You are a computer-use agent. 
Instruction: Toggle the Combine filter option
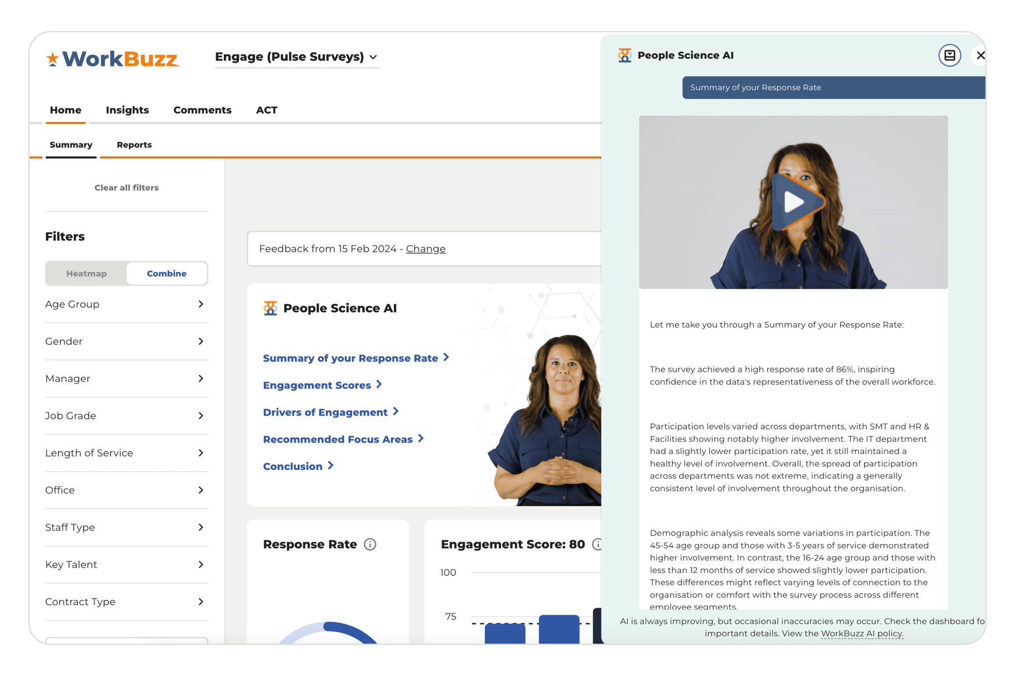(166, 273)
